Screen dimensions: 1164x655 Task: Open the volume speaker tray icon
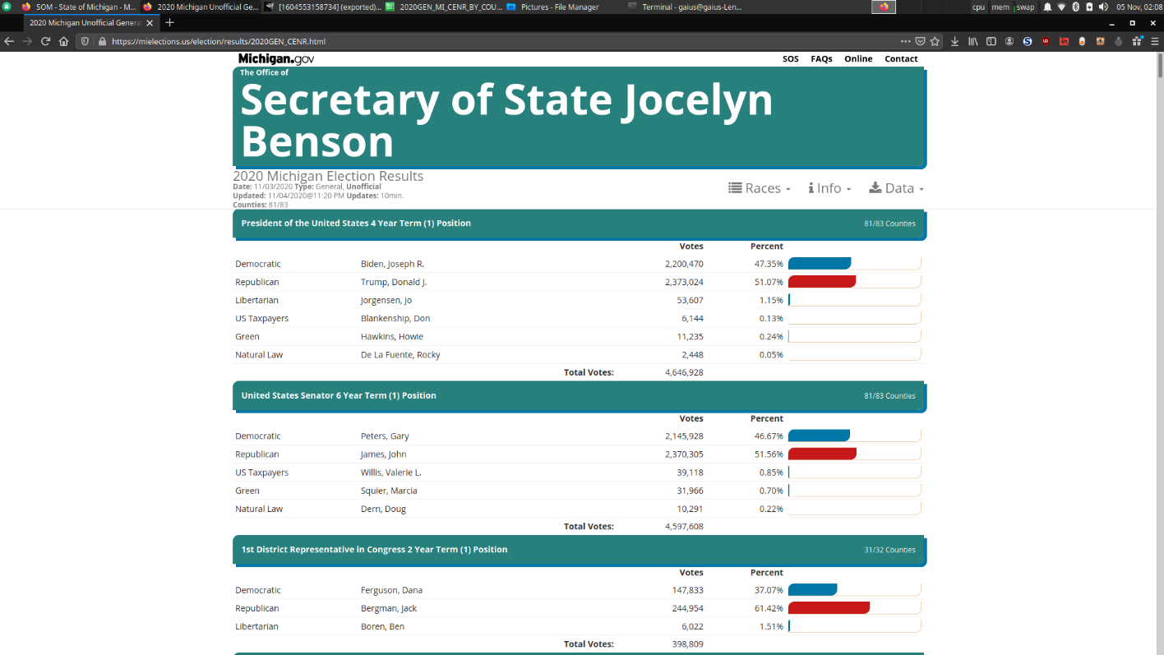click(1103, 7)
